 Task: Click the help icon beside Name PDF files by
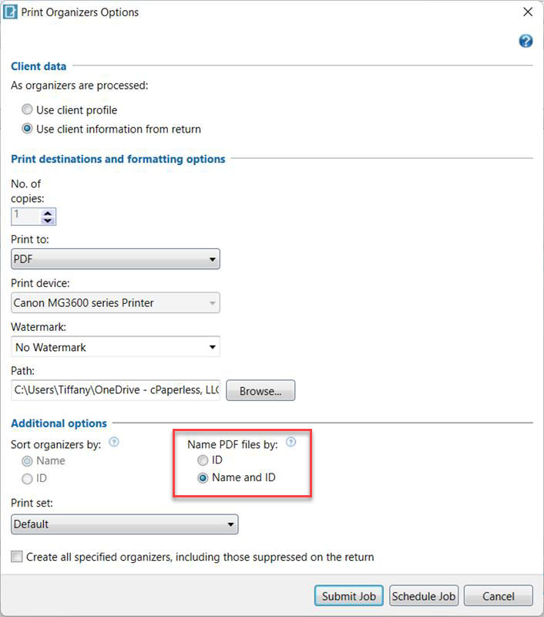(x=291, y=441)
